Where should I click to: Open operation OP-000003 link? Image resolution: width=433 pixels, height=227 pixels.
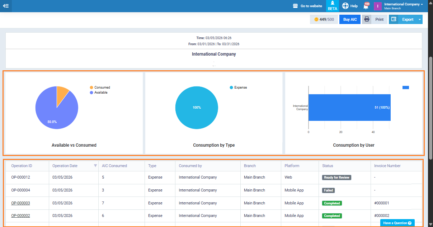pyautogui.click(x=20, y=203)
